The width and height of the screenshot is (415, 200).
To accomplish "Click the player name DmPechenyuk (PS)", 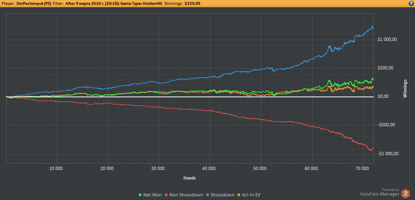I will click(34, 3).
